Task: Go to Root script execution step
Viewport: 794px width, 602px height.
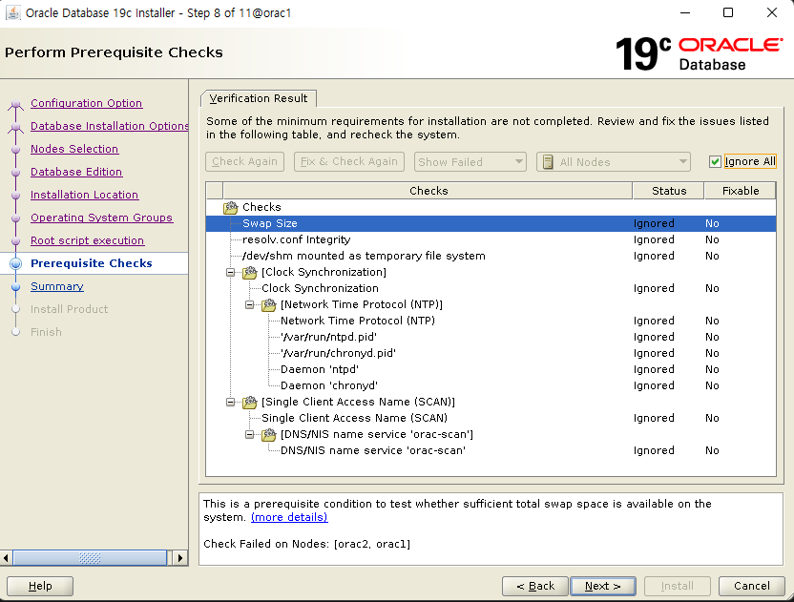Action: tap(87, 240)
